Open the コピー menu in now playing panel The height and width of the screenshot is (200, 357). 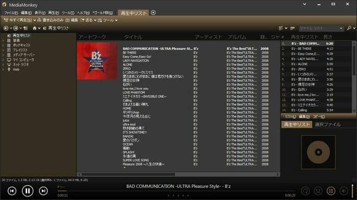319,117
